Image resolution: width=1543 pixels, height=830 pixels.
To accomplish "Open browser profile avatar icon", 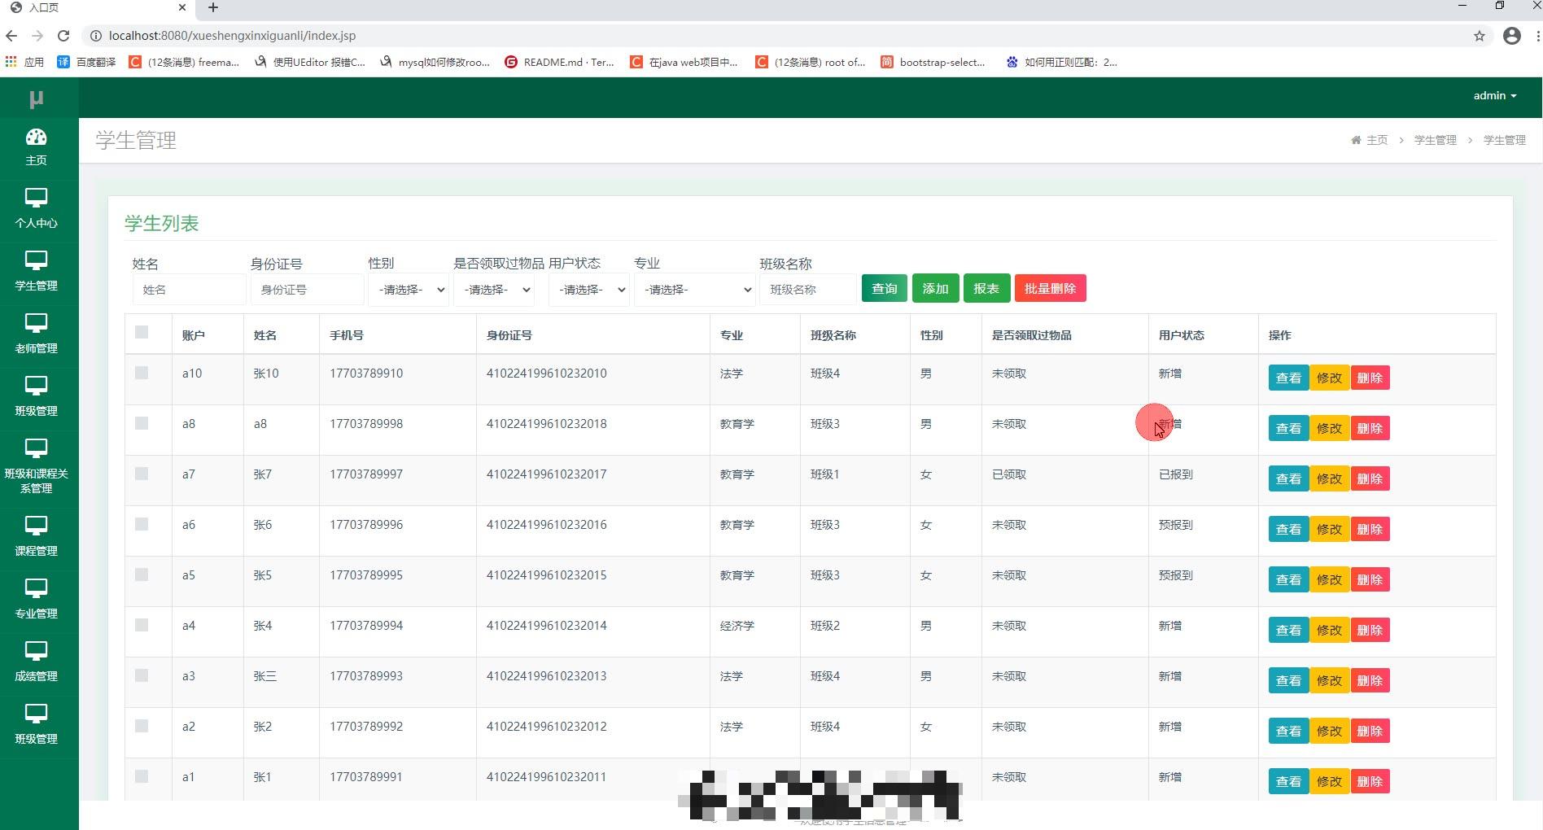I will coord(1512,36).
